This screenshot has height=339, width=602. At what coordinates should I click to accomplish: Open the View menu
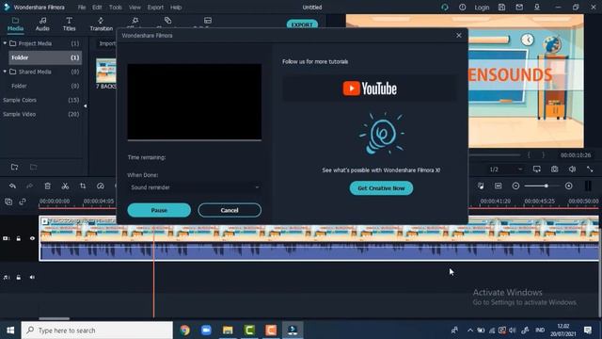tap(135, 8)
